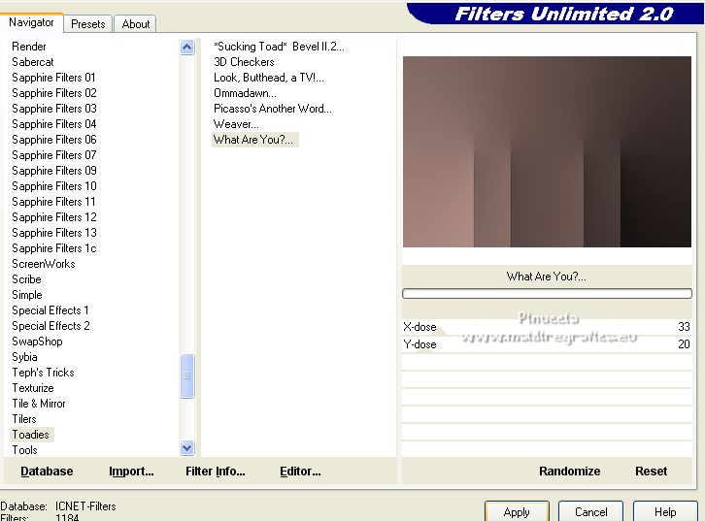Screen dimensions: 705x521
Task: Choose Sapphire Filters 06 category
Action: pyautogui.click(x=54, y=140)
